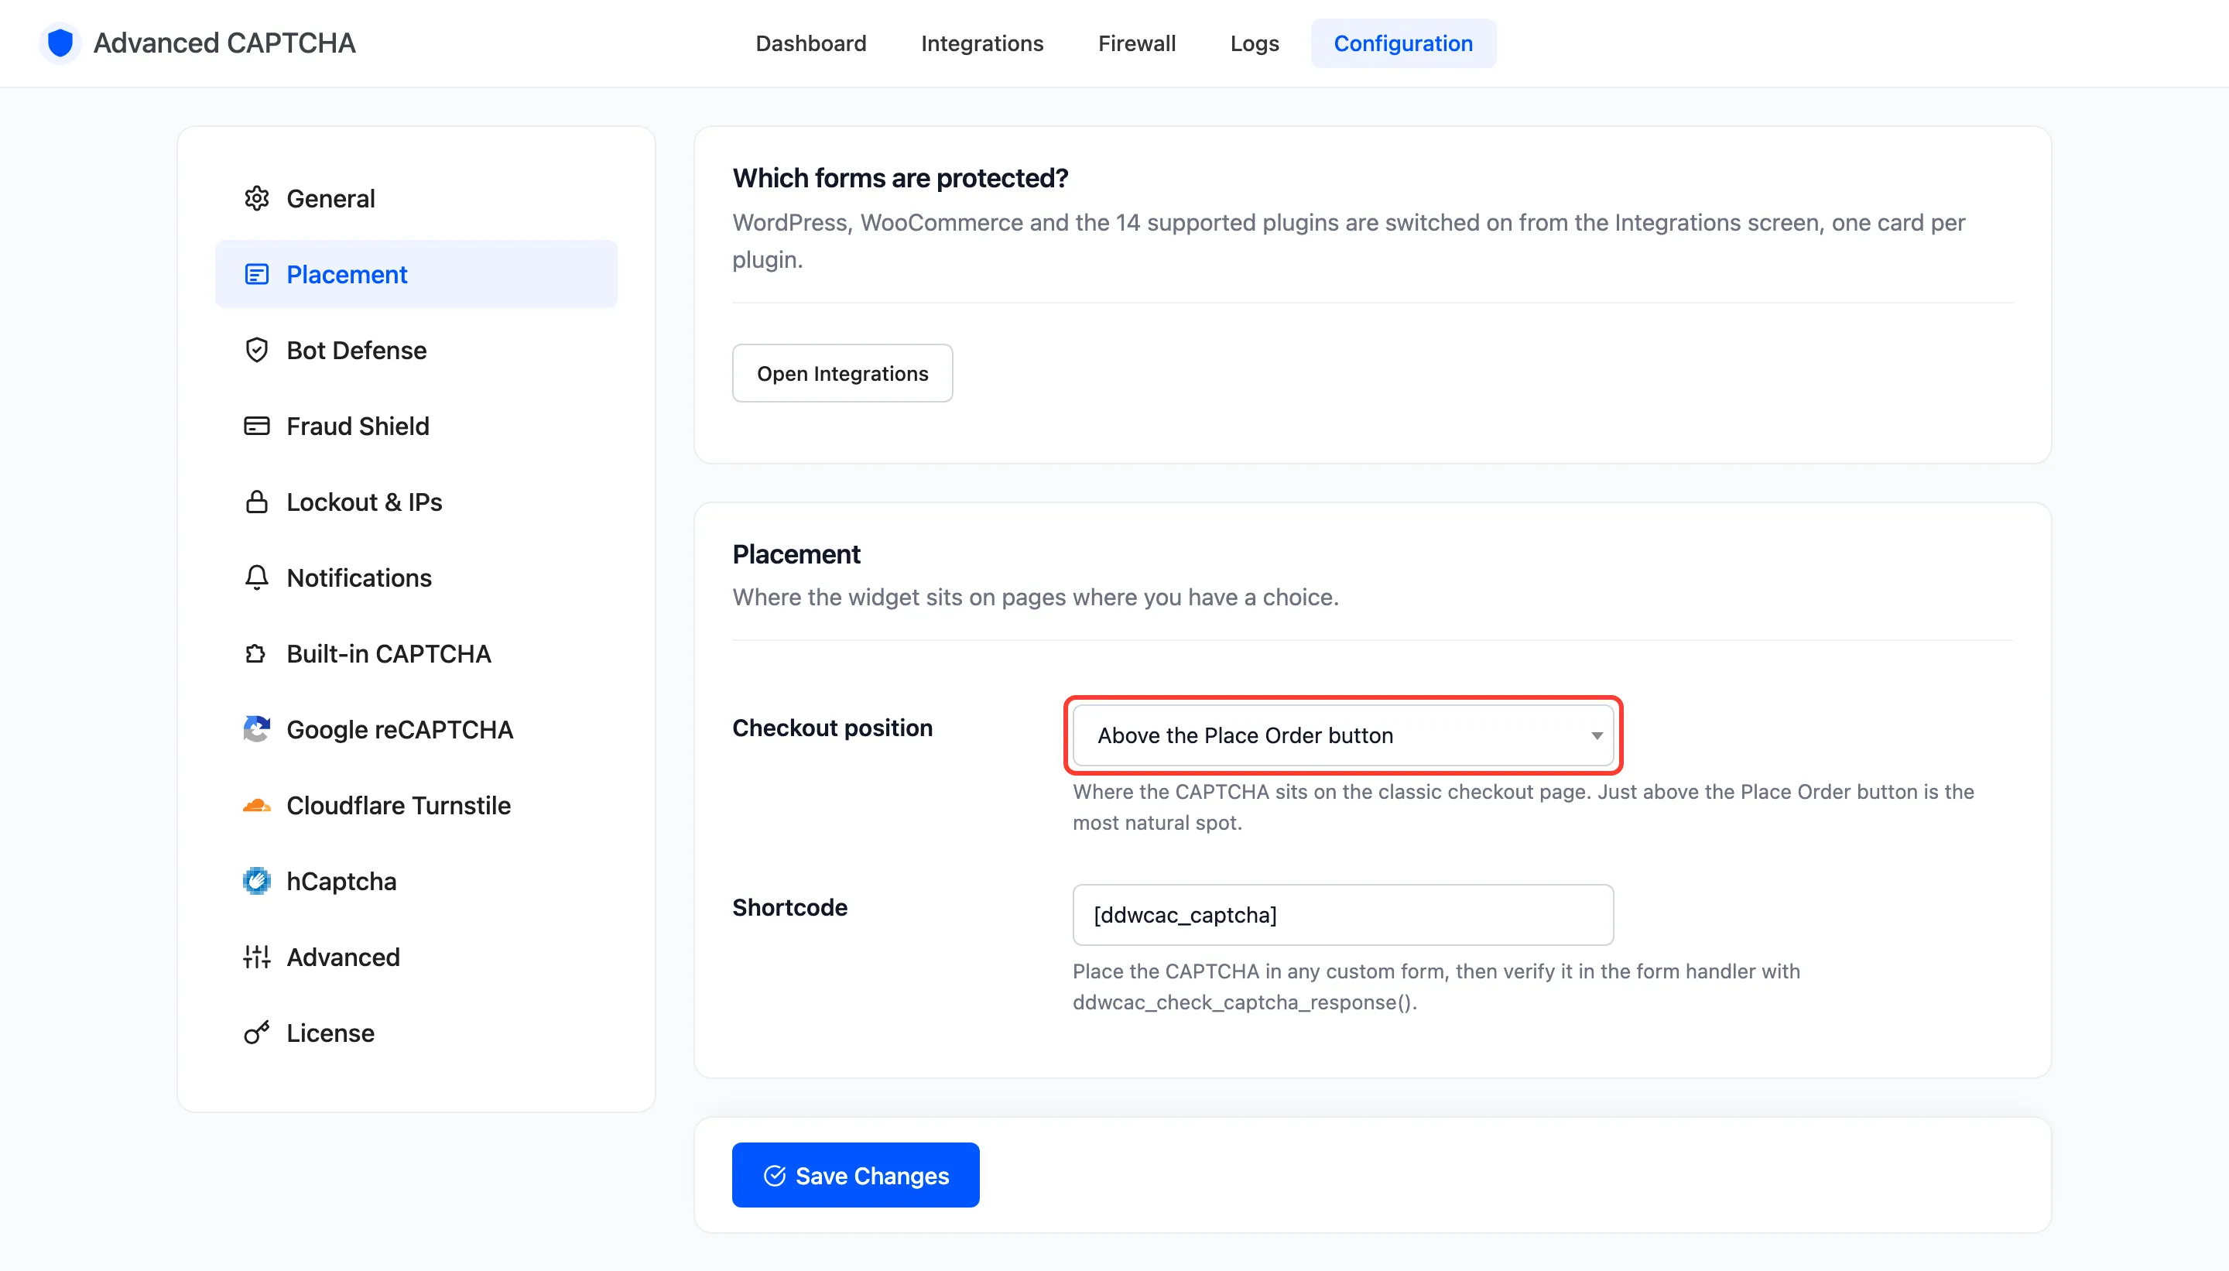Open Built-in CAPTCHA settings label
Image resolution: width=2229 pixels, height=1271 pixels.
389,654
